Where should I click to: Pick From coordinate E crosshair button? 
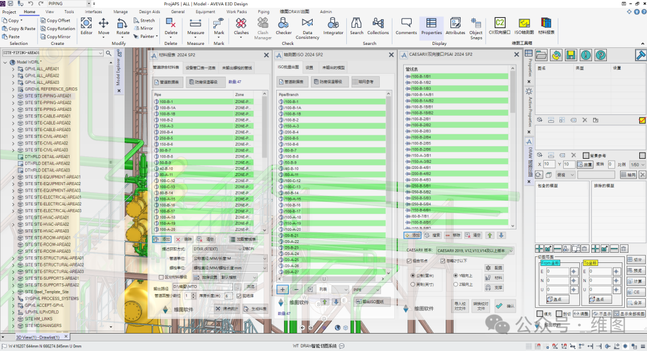[x=573, y=271]
